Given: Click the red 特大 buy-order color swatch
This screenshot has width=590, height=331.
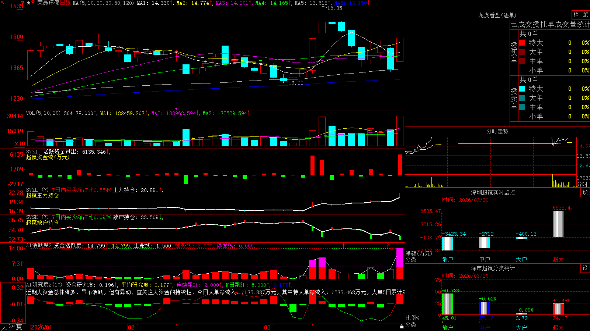Looking at the screenshot, I should (x=522, y=43).
